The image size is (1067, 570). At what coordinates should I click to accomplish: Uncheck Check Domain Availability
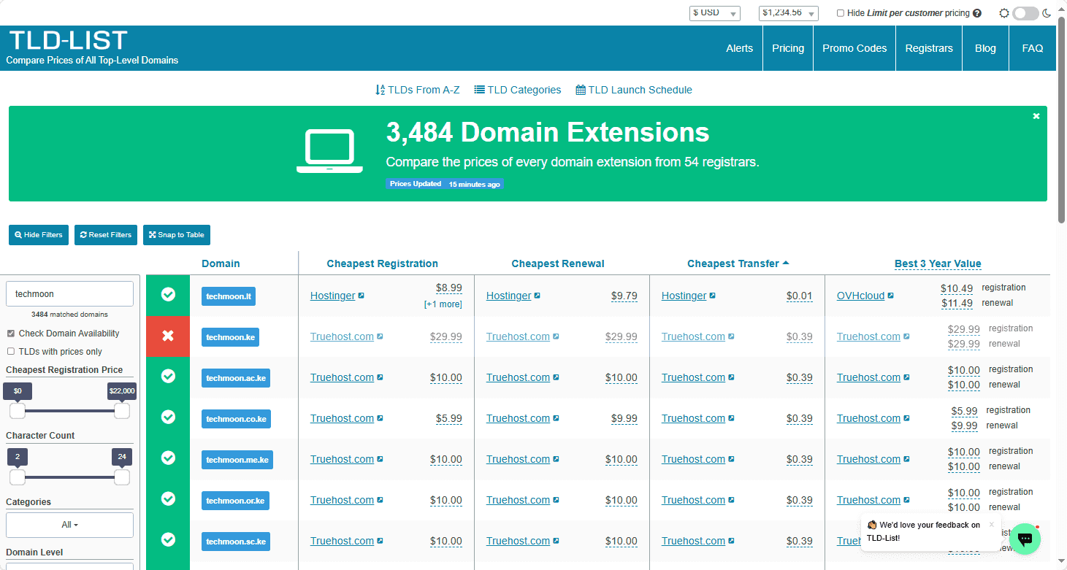pos(11,334)
